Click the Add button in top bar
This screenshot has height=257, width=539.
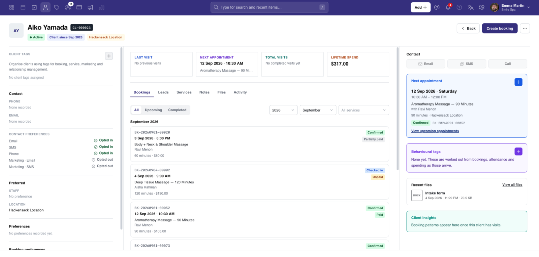420,7
